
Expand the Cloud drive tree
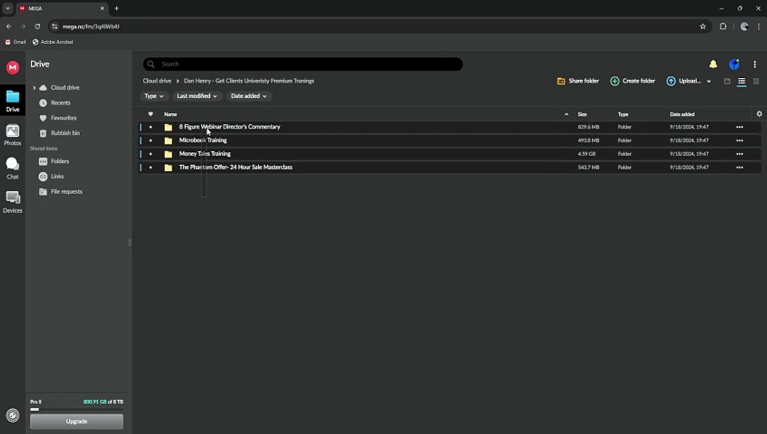pyautogui.click(x=34, y=88)
